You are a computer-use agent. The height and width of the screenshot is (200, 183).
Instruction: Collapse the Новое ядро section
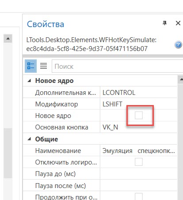29,81
